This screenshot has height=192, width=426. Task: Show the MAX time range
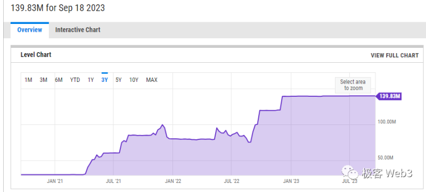[152, 80]
